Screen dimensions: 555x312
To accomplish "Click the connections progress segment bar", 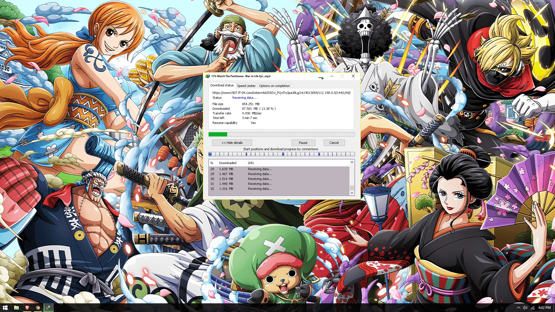I will 282,154.
